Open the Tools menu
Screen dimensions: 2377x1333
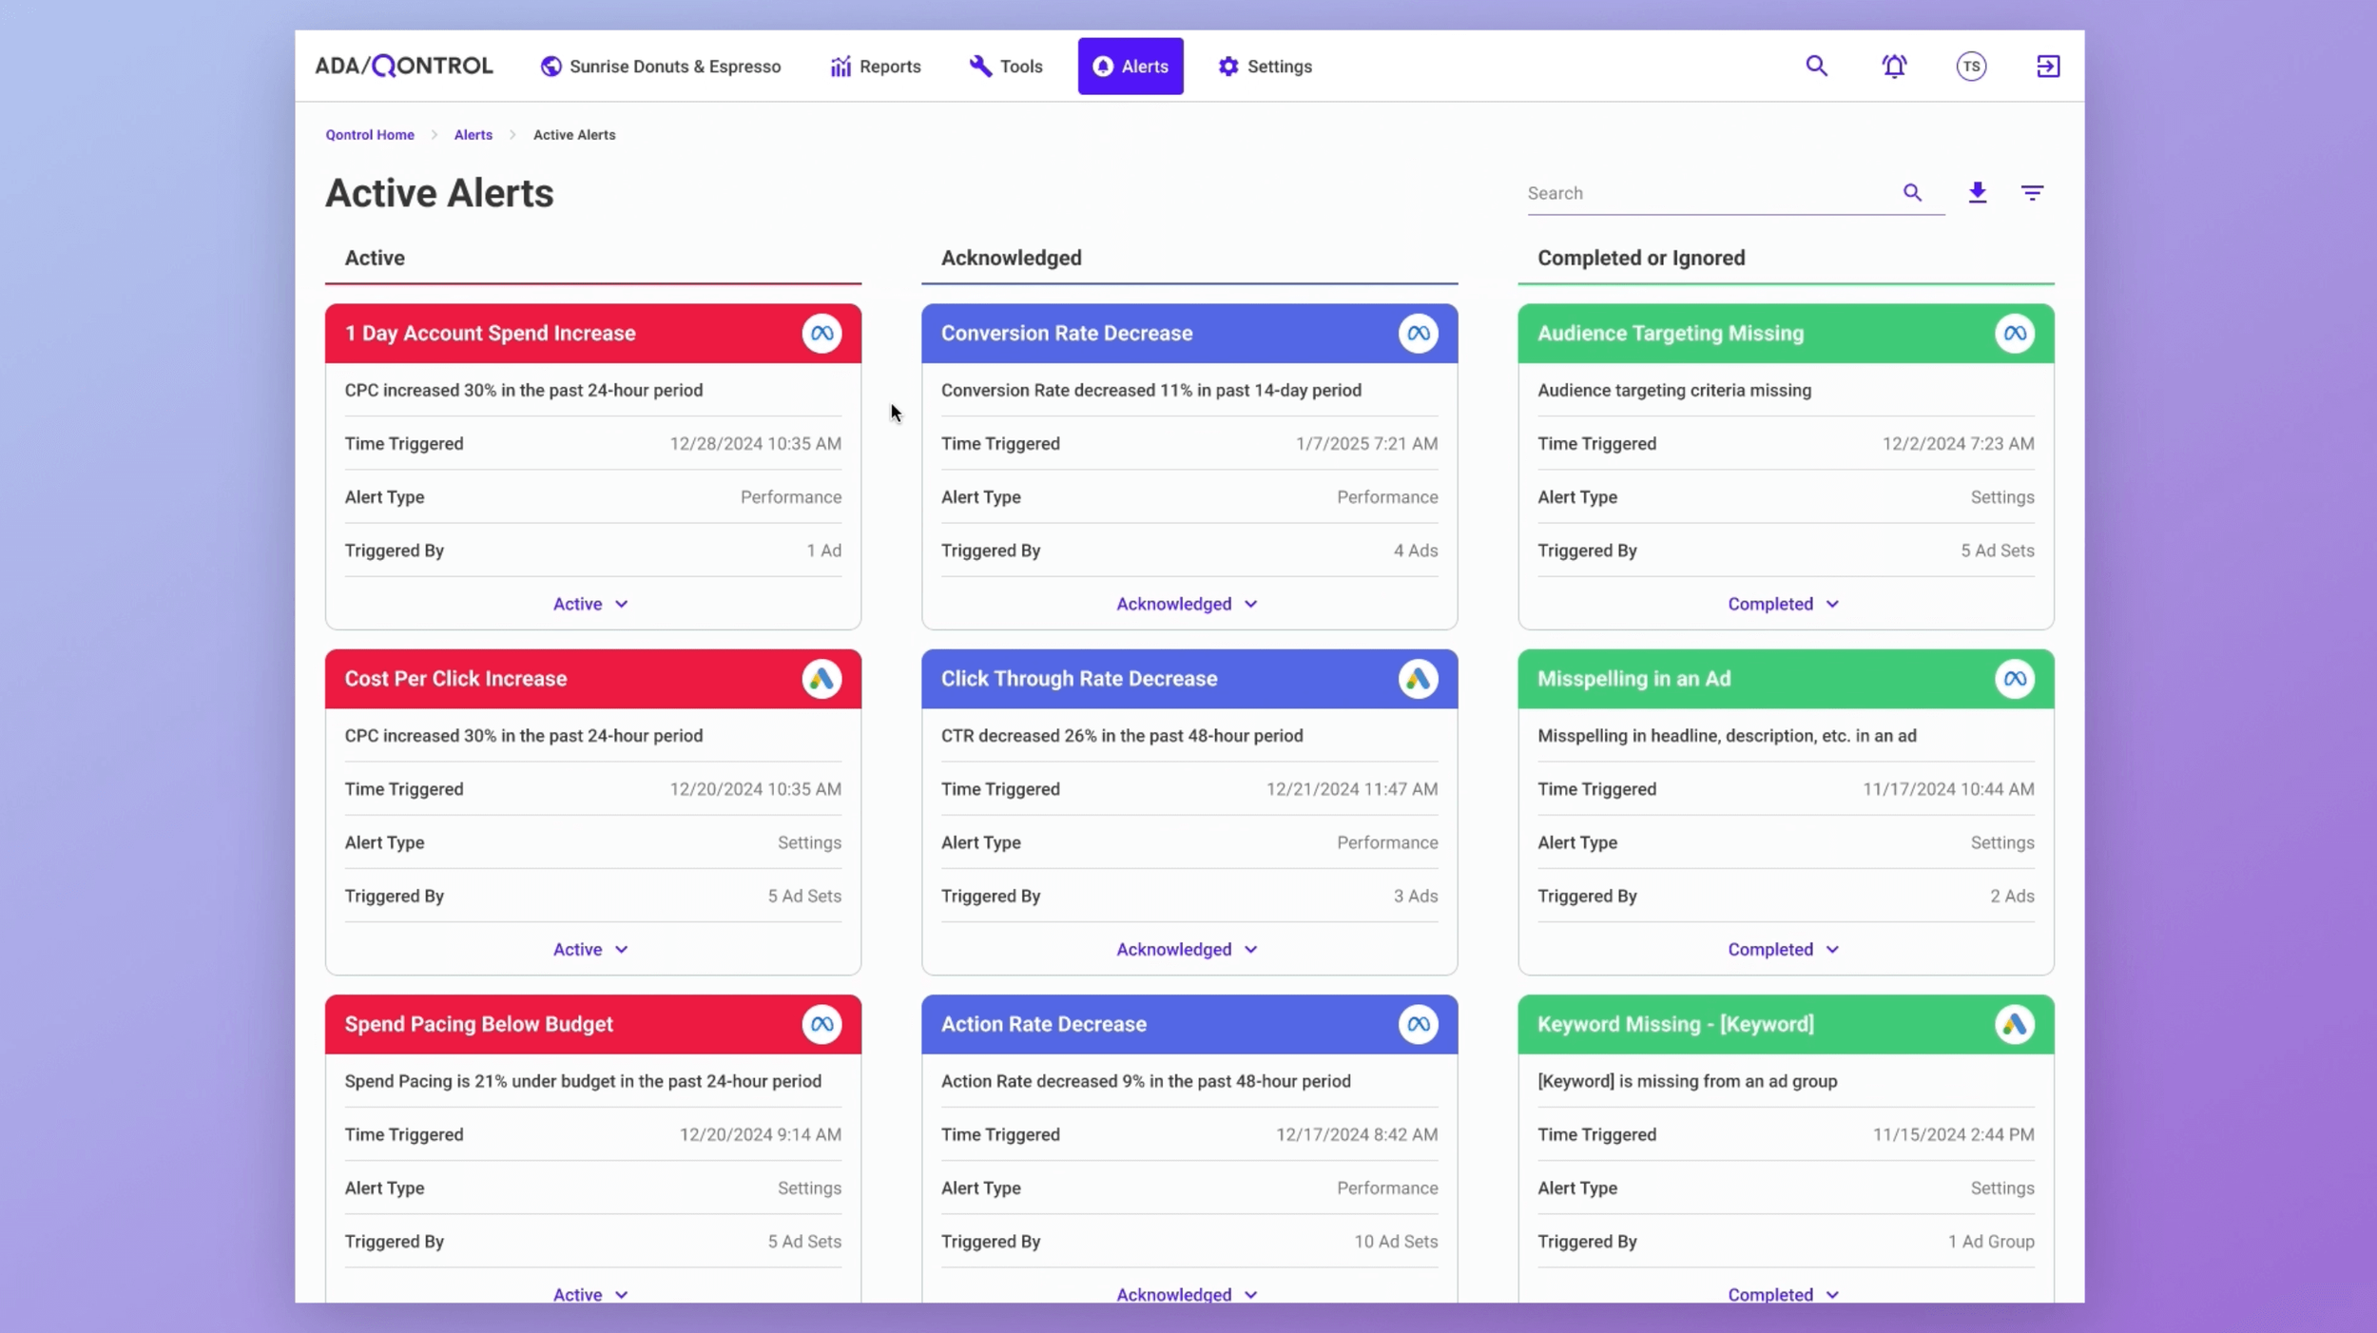(x=1006, y=67)
